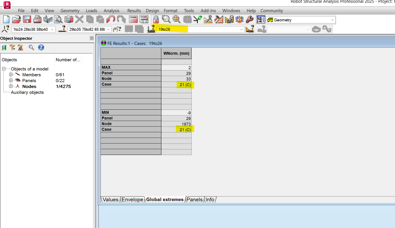Open the help icon in Object Inspector
Viewport: 395px width, 228px height.
click(41, 47)
